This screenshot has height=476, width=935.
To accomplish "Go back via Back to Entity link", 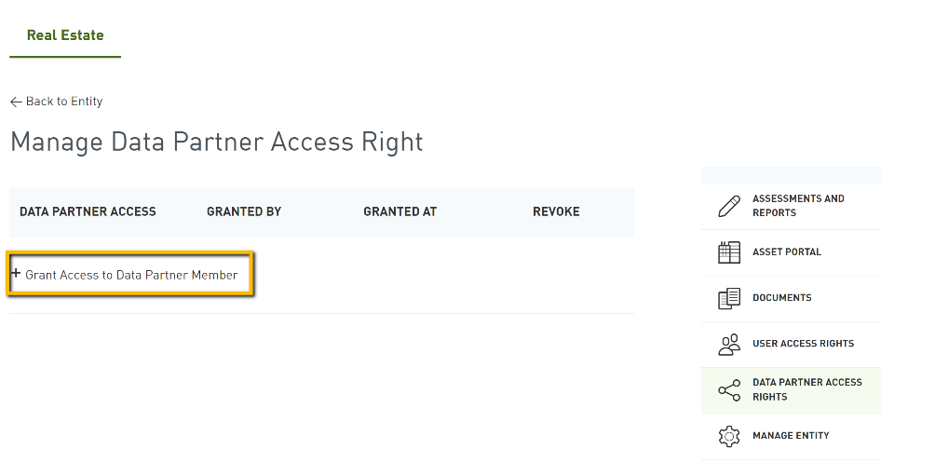I will click(57, 102).
